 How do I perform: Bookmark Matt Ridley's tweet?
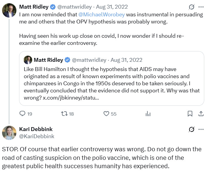point(190,113)
